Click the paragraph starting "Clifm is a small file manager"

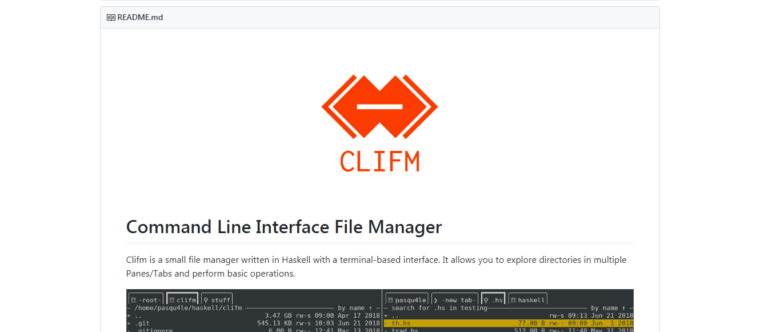pos(377,266)
